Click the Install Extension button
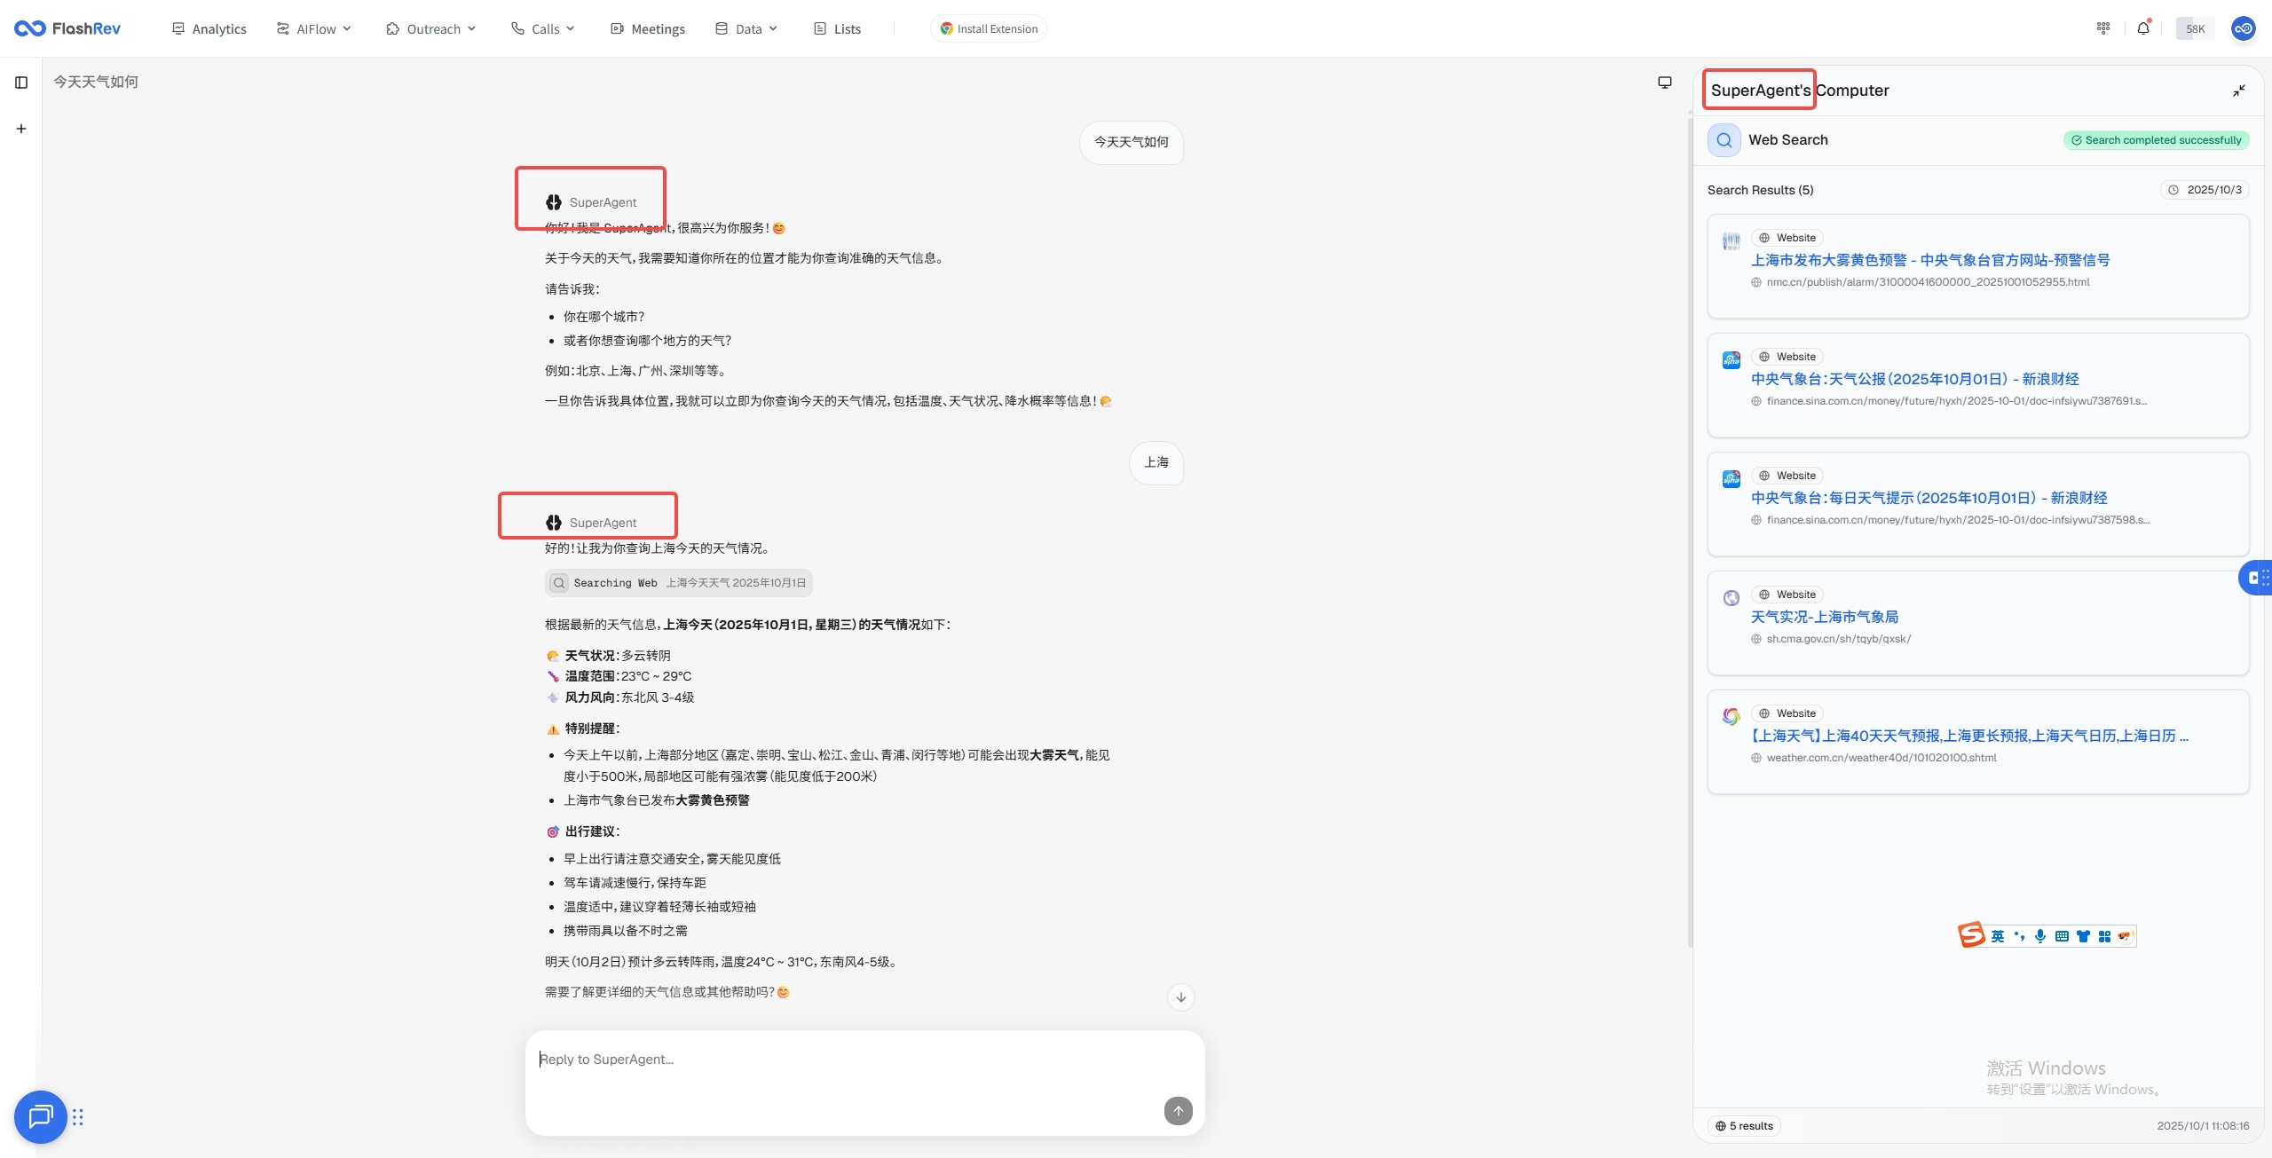Screen dimensions: 2272x1158 [x=989, y=28]
